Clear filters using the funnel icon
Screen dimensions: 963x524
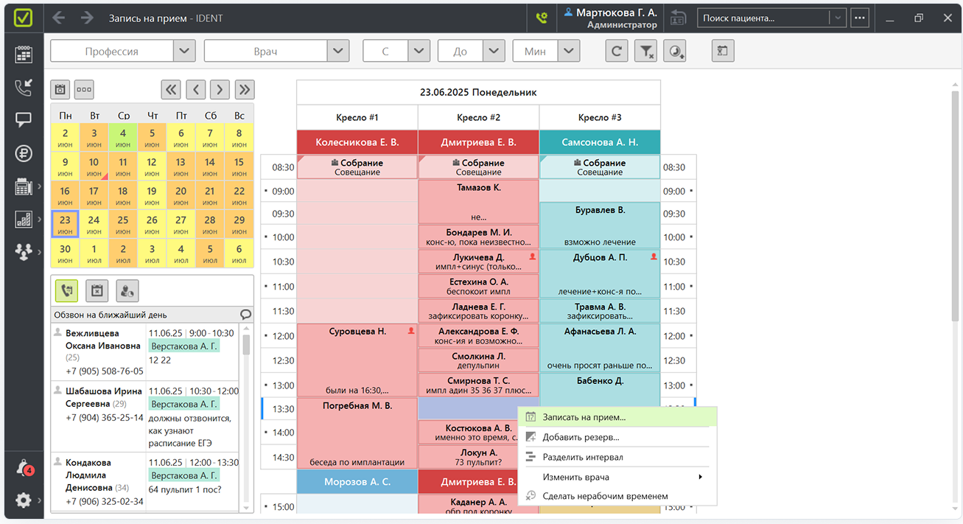(x=645, y=51)
